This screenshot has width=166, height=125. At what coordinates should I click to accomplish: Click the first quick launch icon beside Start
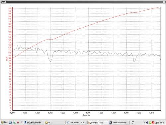10,123
